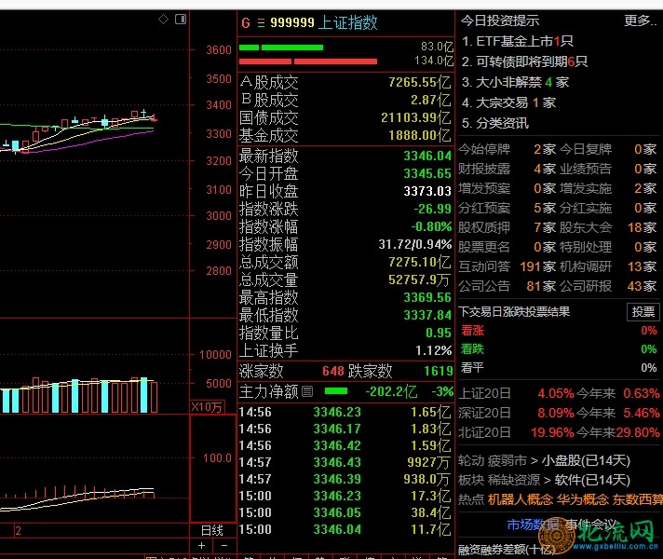Click the G marker beside 999999
The height and width of the screenshot is (559, 663).
click(x=246, y=22)
